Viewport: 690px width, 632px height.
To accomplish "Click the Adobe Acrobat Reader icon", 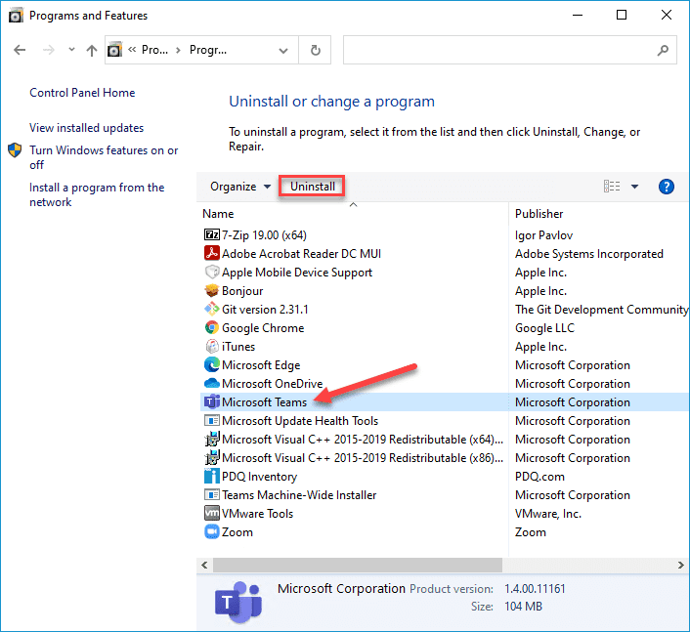I will (x=212, y=253).
